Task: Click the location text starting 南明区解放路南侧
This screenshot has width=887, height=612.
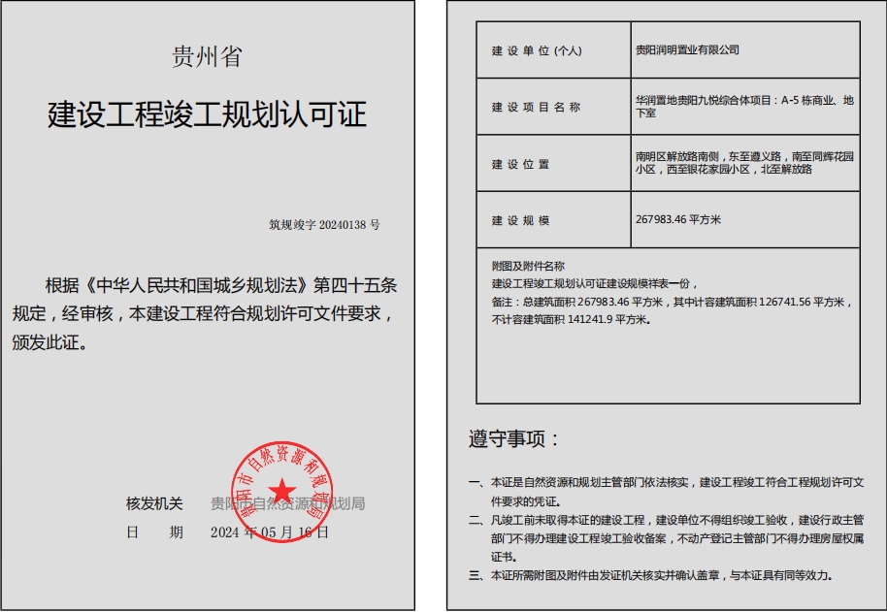Action: [x=744, y=163]
